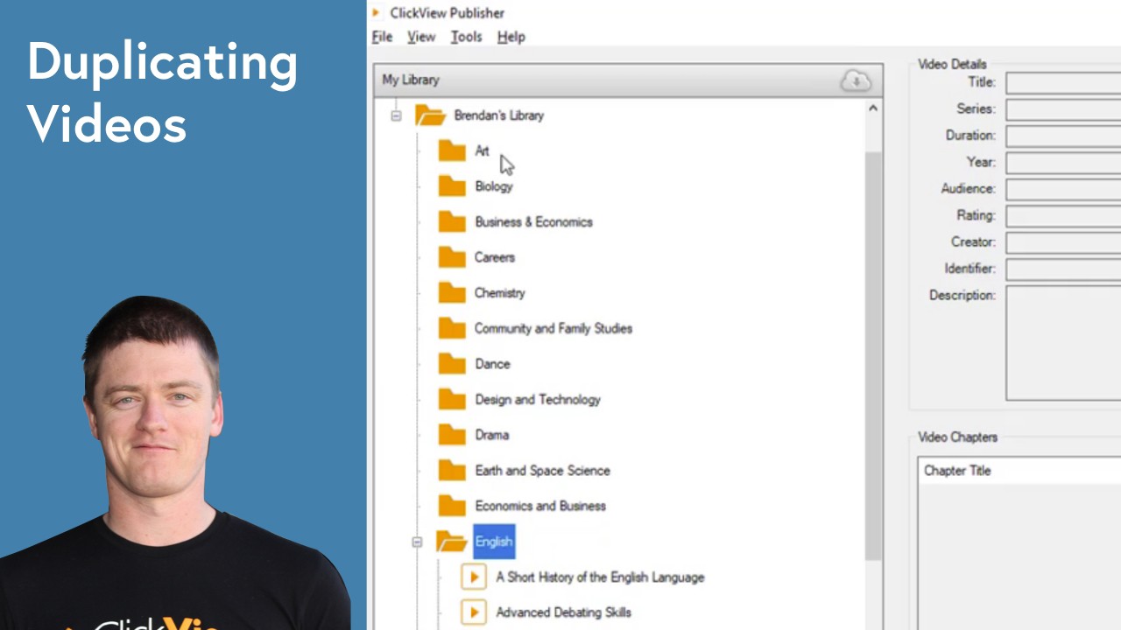
Task: Open the File menu
Action: (382, 37)
